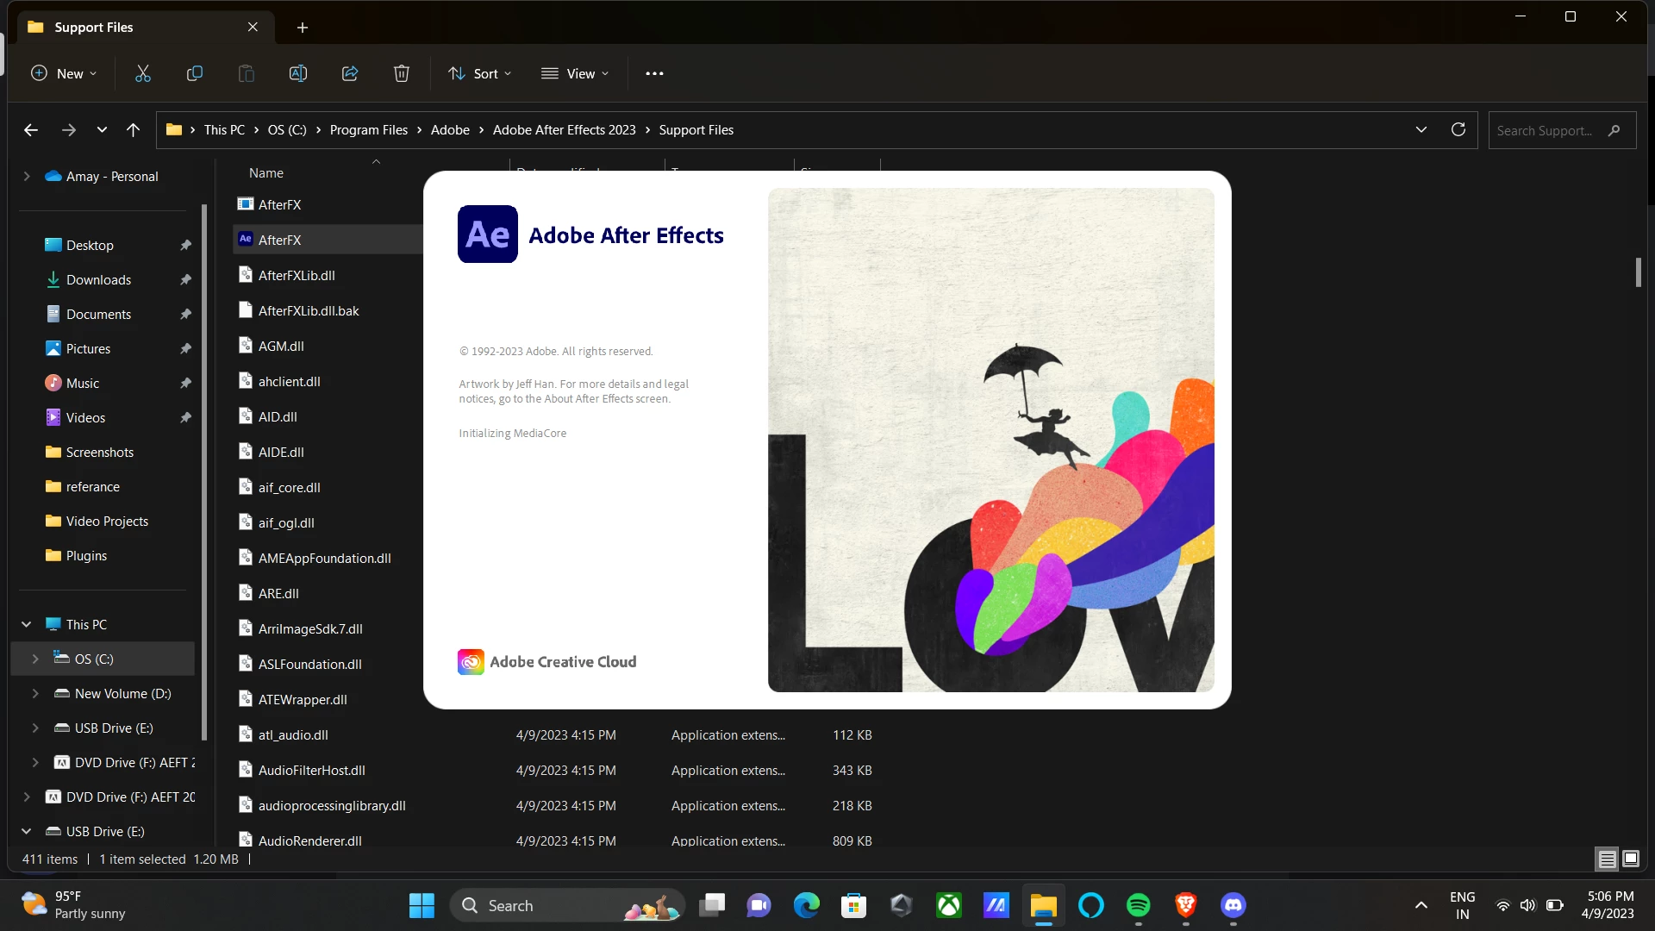Image resolution: width=1655 pixels, height=931 pixels.
Task: Click the New button
Action: (x=64, y=73)
